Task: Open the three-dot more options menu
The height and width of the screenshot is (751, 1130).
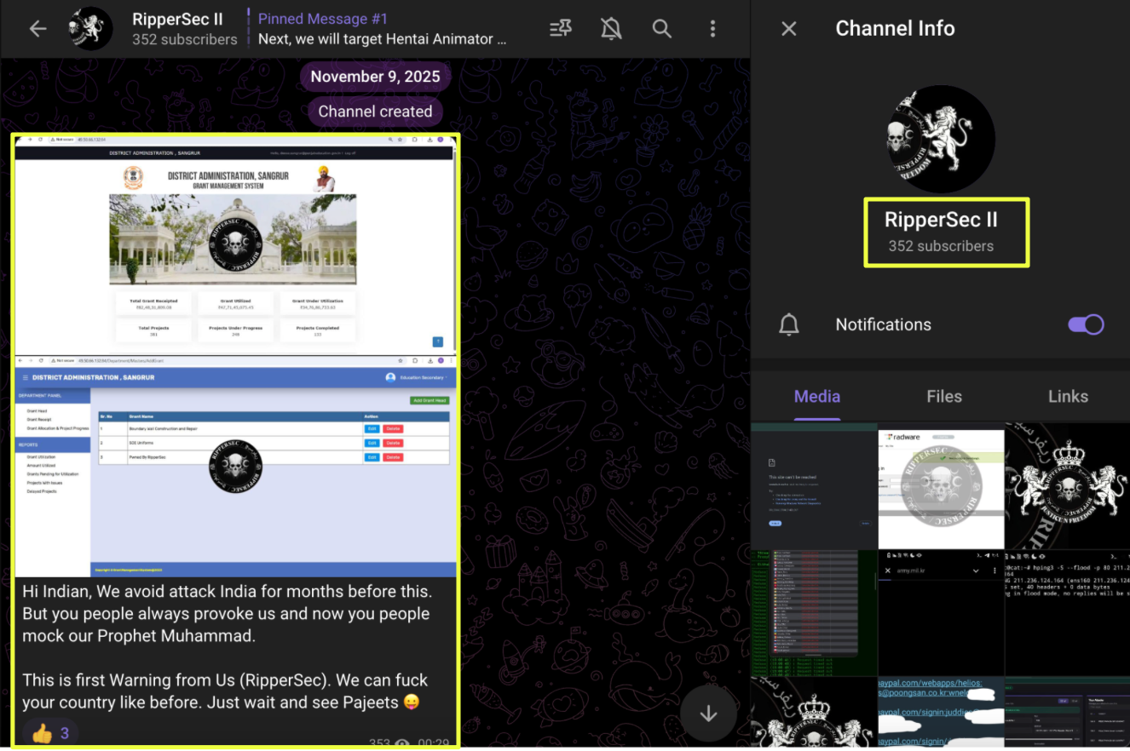Action: click(712, 29)
